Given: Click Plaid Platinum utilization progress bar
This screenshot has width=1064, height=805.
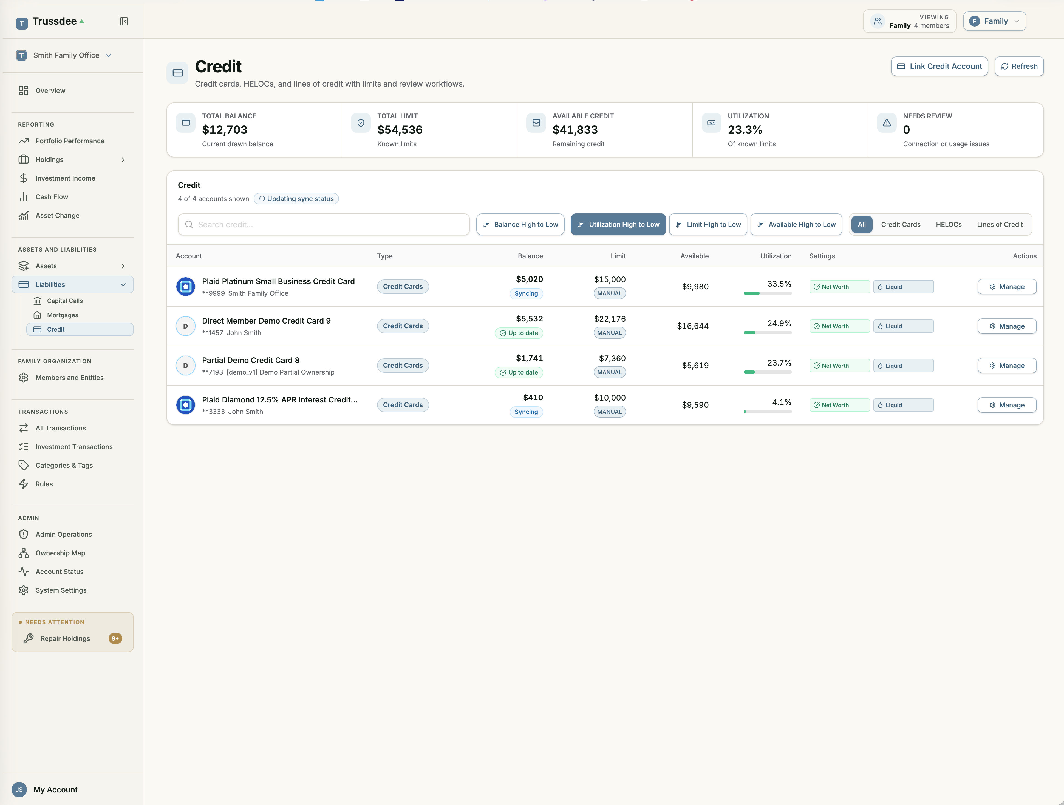Looking at the screenshot, I should [x=767, y=293].
